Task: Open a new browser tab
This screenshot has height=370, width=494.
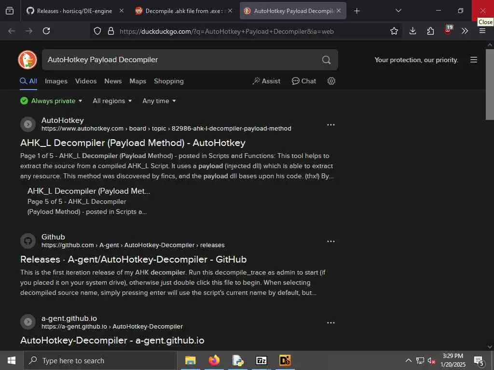Action: tap(357, 11)
